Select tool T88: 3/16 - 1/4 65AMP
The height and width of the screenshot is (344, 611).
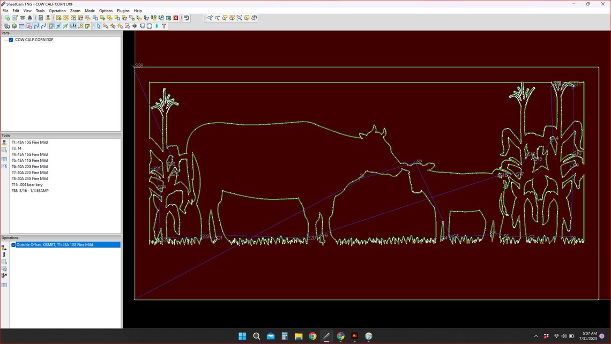tap(29, 190)
